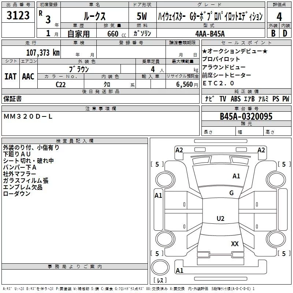Select the color code C22 field
Screen dimensions: 293x293
[x=61, y=84]
